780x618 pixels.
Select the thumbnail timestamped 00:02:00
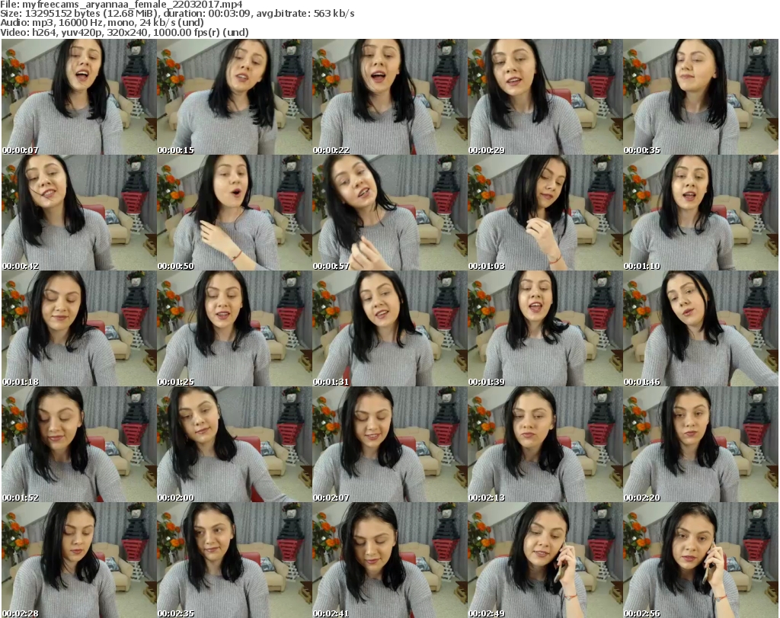pos(235,445)
